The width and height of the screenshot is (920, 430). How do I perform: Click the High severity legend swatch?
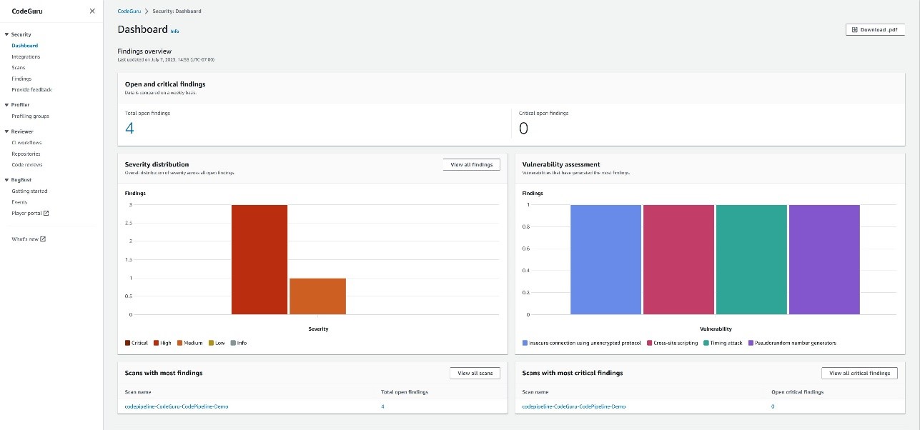[156, 343]
